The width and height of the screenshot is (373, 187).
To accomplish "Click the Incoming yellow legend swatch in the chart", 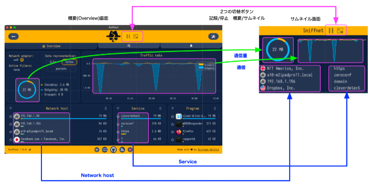I will pyautogui.click(x=201, y=65).
